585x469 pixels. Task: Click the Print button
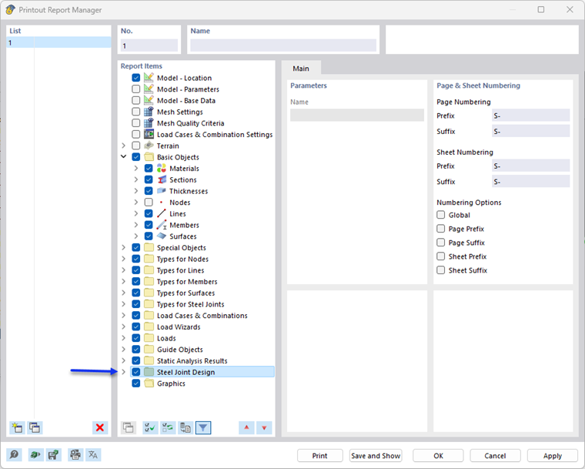(319, 456)
